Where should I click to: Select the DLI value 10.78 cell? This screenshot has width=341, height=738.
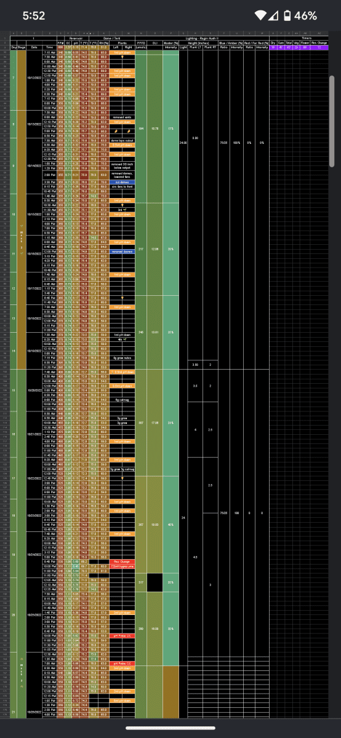[156, 129]
